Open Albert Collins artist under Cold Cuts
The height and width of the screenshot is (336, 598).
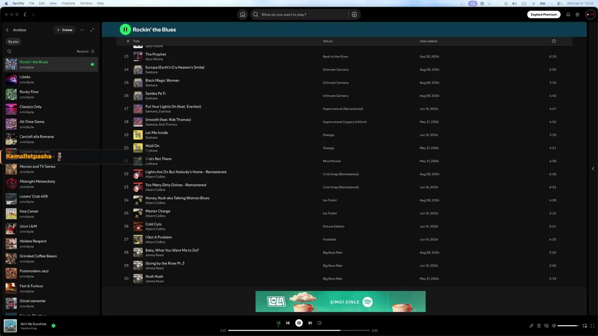(155, 229)
